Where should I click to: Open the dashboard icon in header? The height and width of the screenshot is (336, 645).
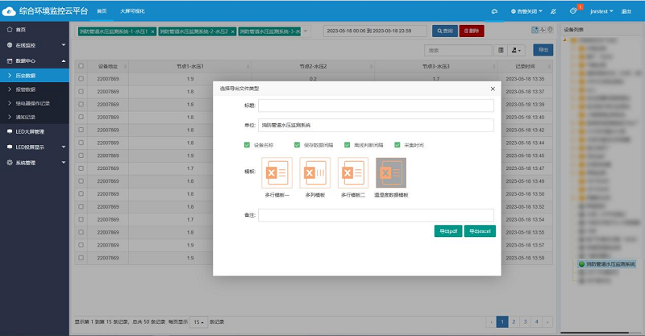click(x=493, y=12)
